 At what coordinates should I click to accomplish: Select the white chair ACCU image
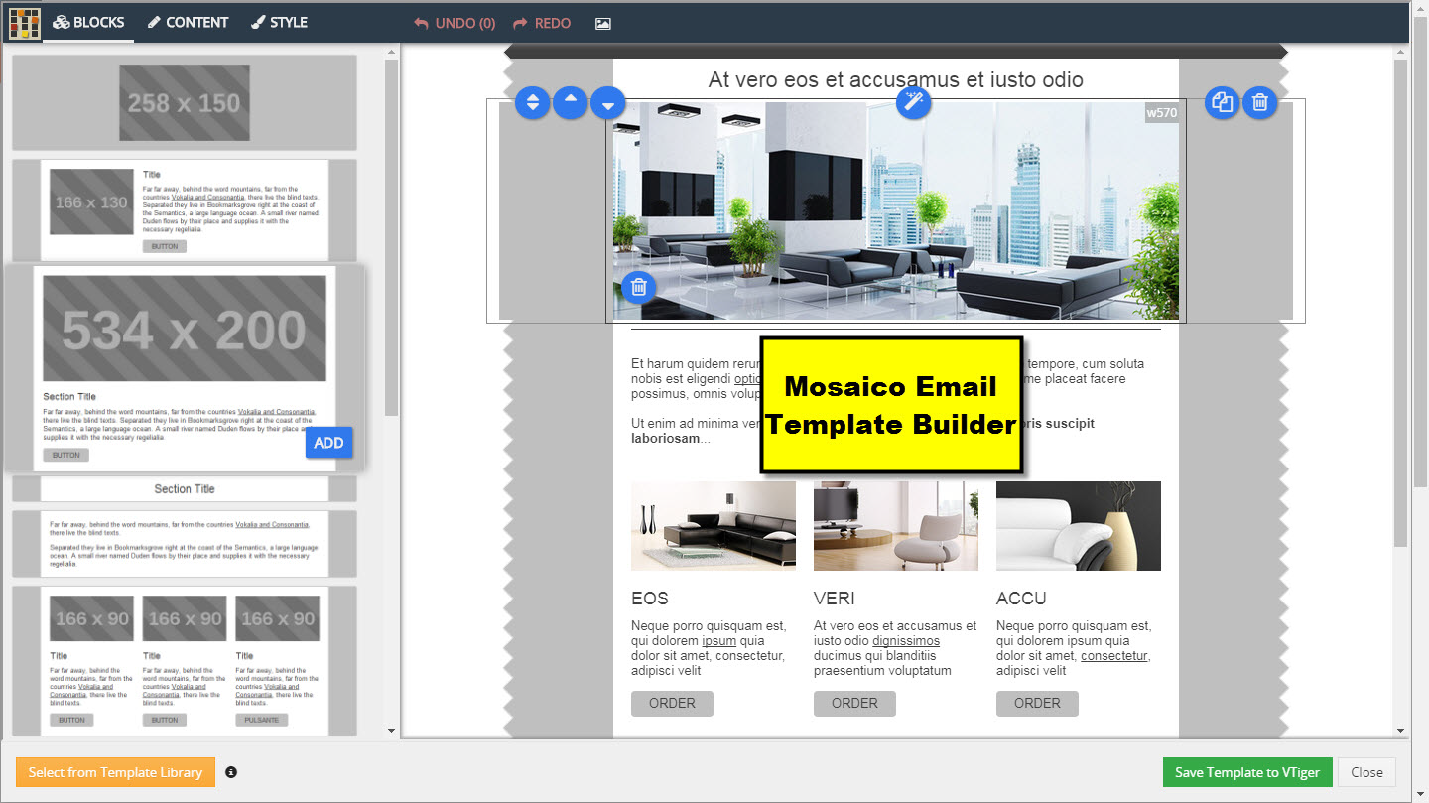coord(1079,526)
